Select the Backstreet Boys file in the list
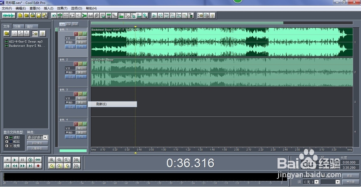The width and height of the screenshot is (361, 187). [x=25, y=46]
